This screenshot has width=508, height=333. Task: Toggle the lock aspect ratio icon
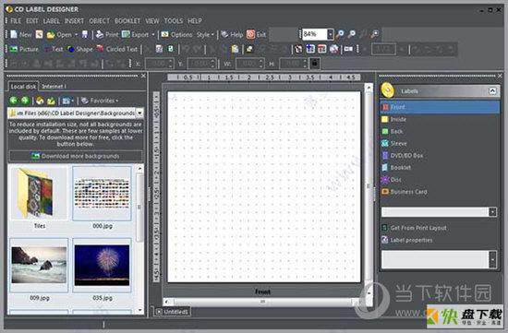pos(315,64)
